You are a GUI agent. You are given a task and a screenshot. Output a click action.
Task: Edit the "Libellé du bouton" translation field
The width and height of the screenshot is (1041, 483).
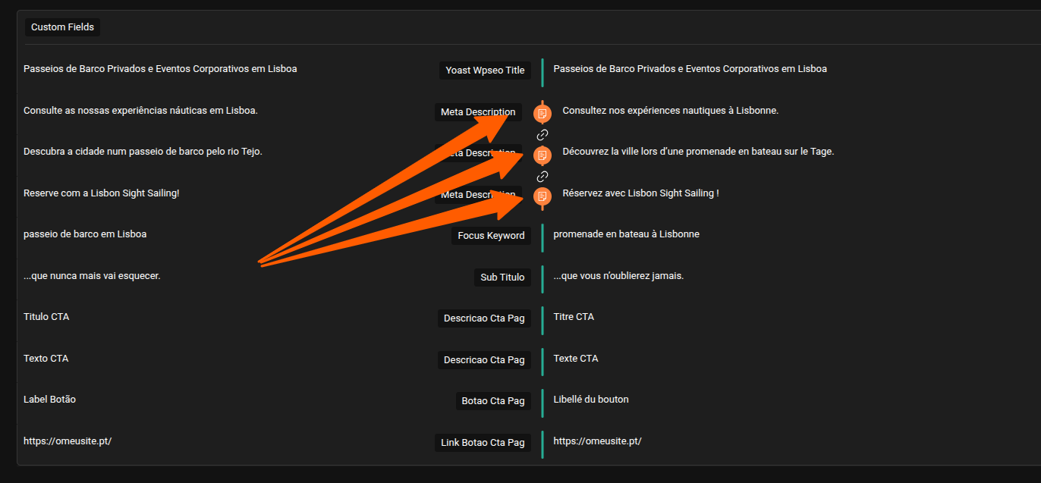click(x=591, y=400)
